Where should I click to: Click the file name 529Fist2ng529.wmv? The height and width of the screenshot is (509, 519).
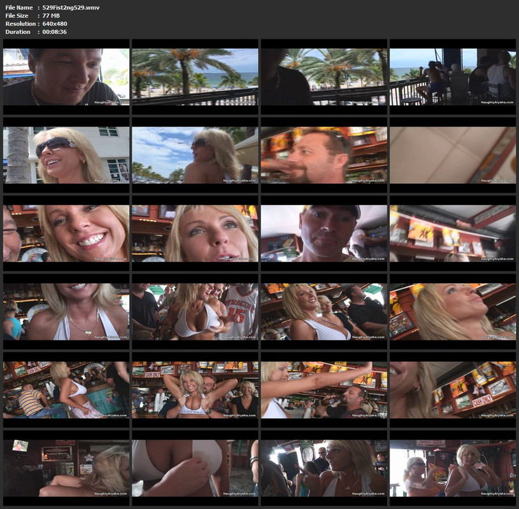[x=71, y=8]
